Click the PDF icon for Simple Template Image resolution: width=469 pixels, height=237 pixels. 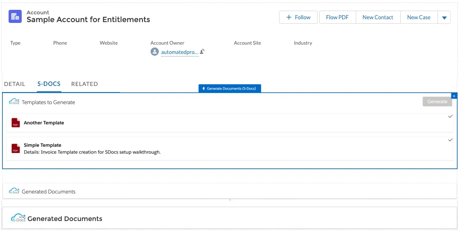(16, 149)
